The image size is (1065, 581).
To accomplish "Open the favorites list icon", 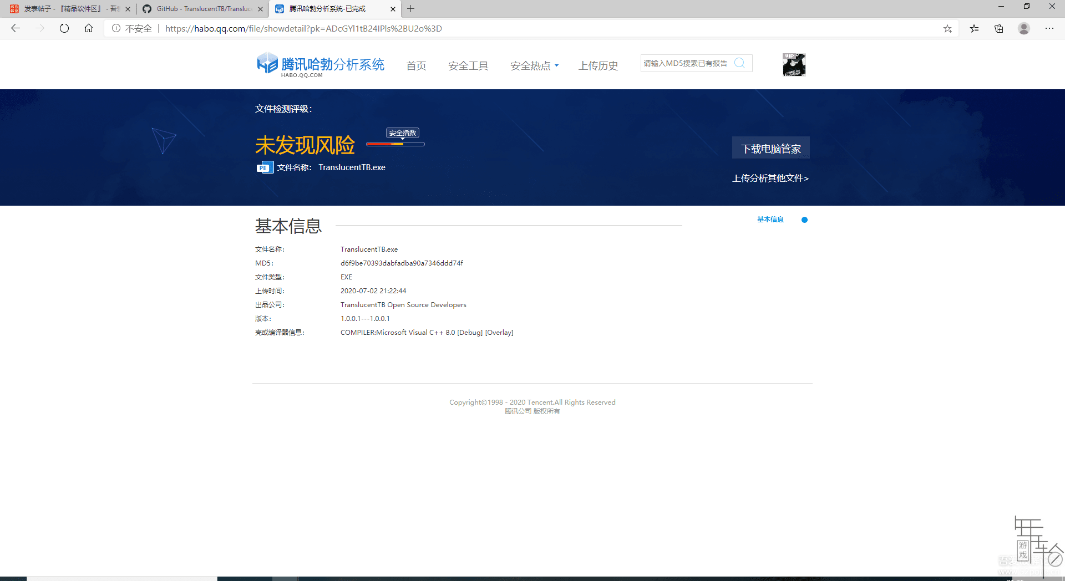I will (x=974, y=28).
